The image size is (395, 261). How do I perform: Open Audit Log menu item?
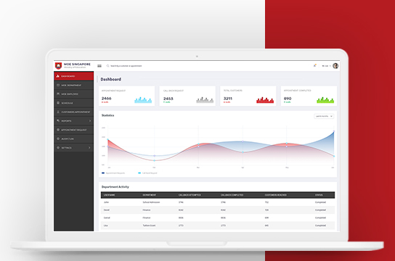pos(73,138)
